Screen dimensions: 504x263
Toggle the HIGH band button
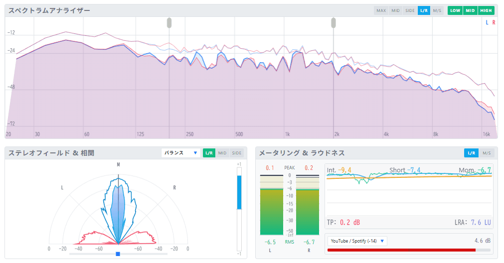point(486,10)
